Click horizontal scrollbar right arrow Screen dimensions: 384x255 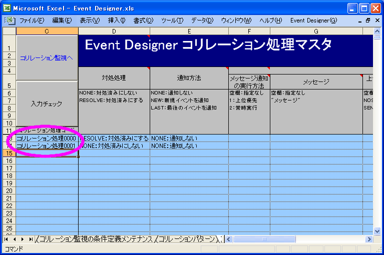pyautogui.click(x=369, y=239)
